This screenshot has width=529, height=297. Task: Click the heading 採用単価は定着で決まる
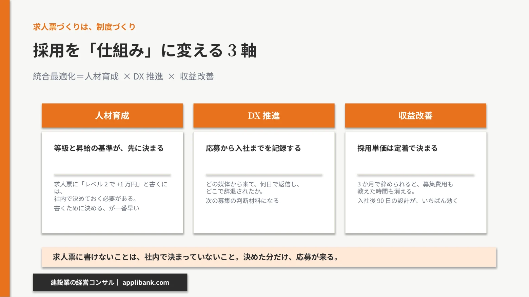[397, 148]
